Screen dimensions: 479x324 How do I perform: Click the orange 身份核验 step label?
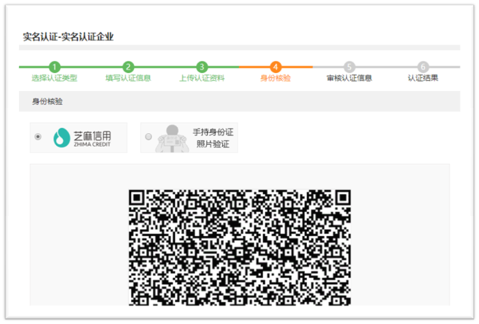(x=275, y=78)
